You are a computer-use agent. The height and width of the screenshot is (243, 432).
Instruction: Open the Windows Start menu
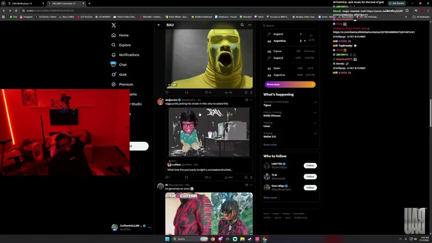[x=167, y=239]
